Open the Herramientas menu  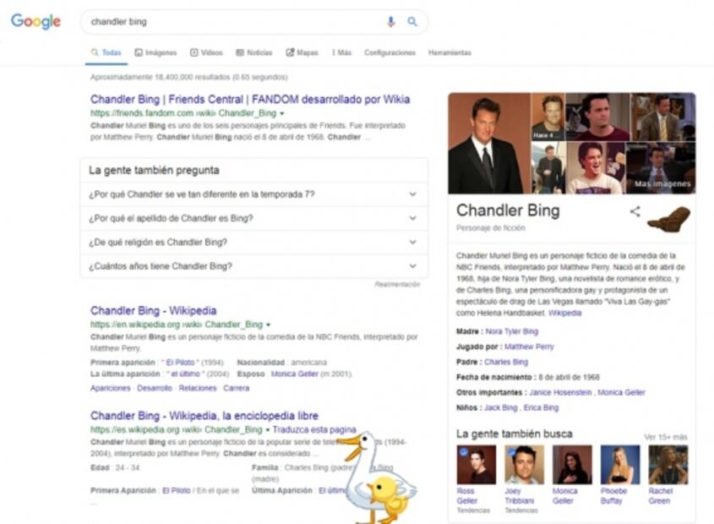(x=450, y=52)
